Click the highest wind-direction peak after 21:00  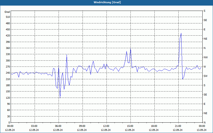(x=181, y=33)
